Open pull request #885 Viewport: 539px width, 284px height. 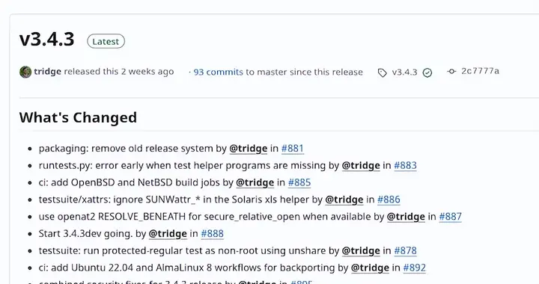click(299, 182)
